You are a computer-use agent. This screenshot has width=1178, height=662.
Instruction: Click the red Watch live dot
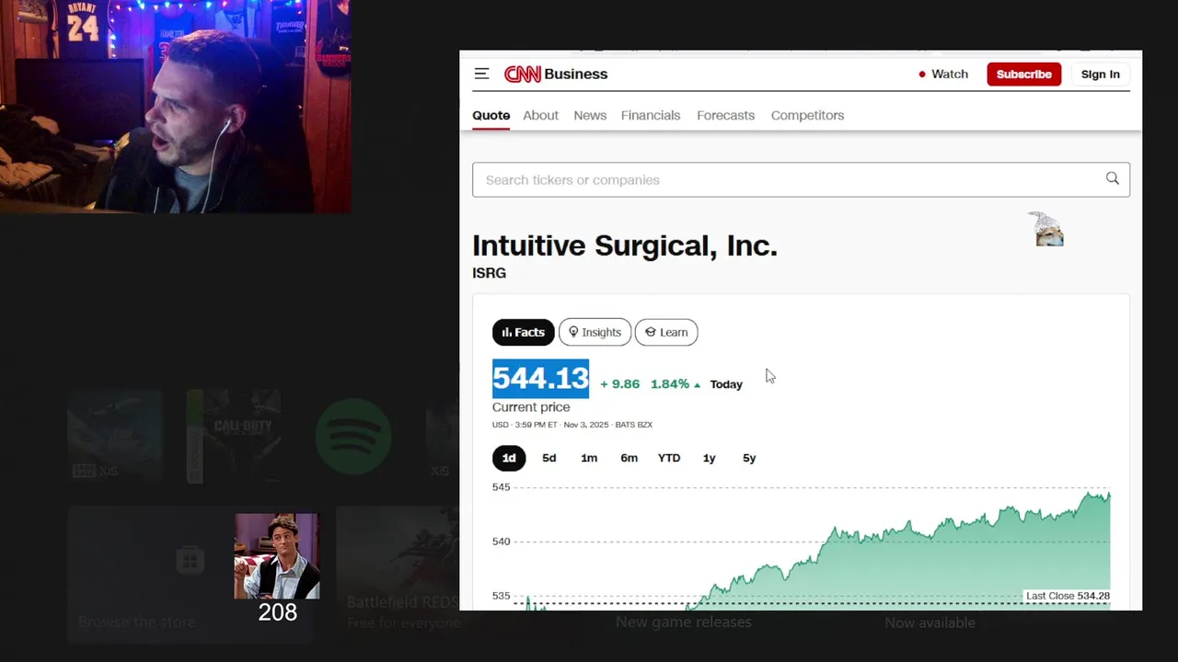click(x=921, y=74)
